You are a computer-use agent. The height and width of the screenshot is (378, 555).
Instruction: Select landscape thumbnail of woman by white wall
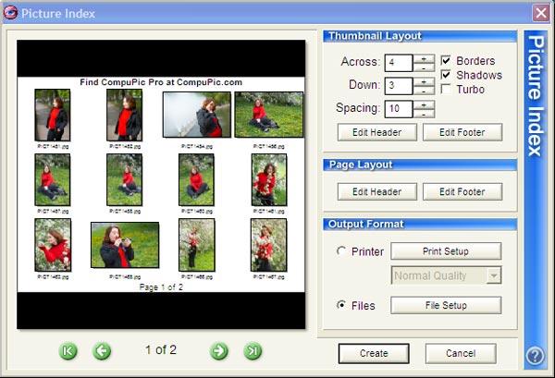pos(197,115)
